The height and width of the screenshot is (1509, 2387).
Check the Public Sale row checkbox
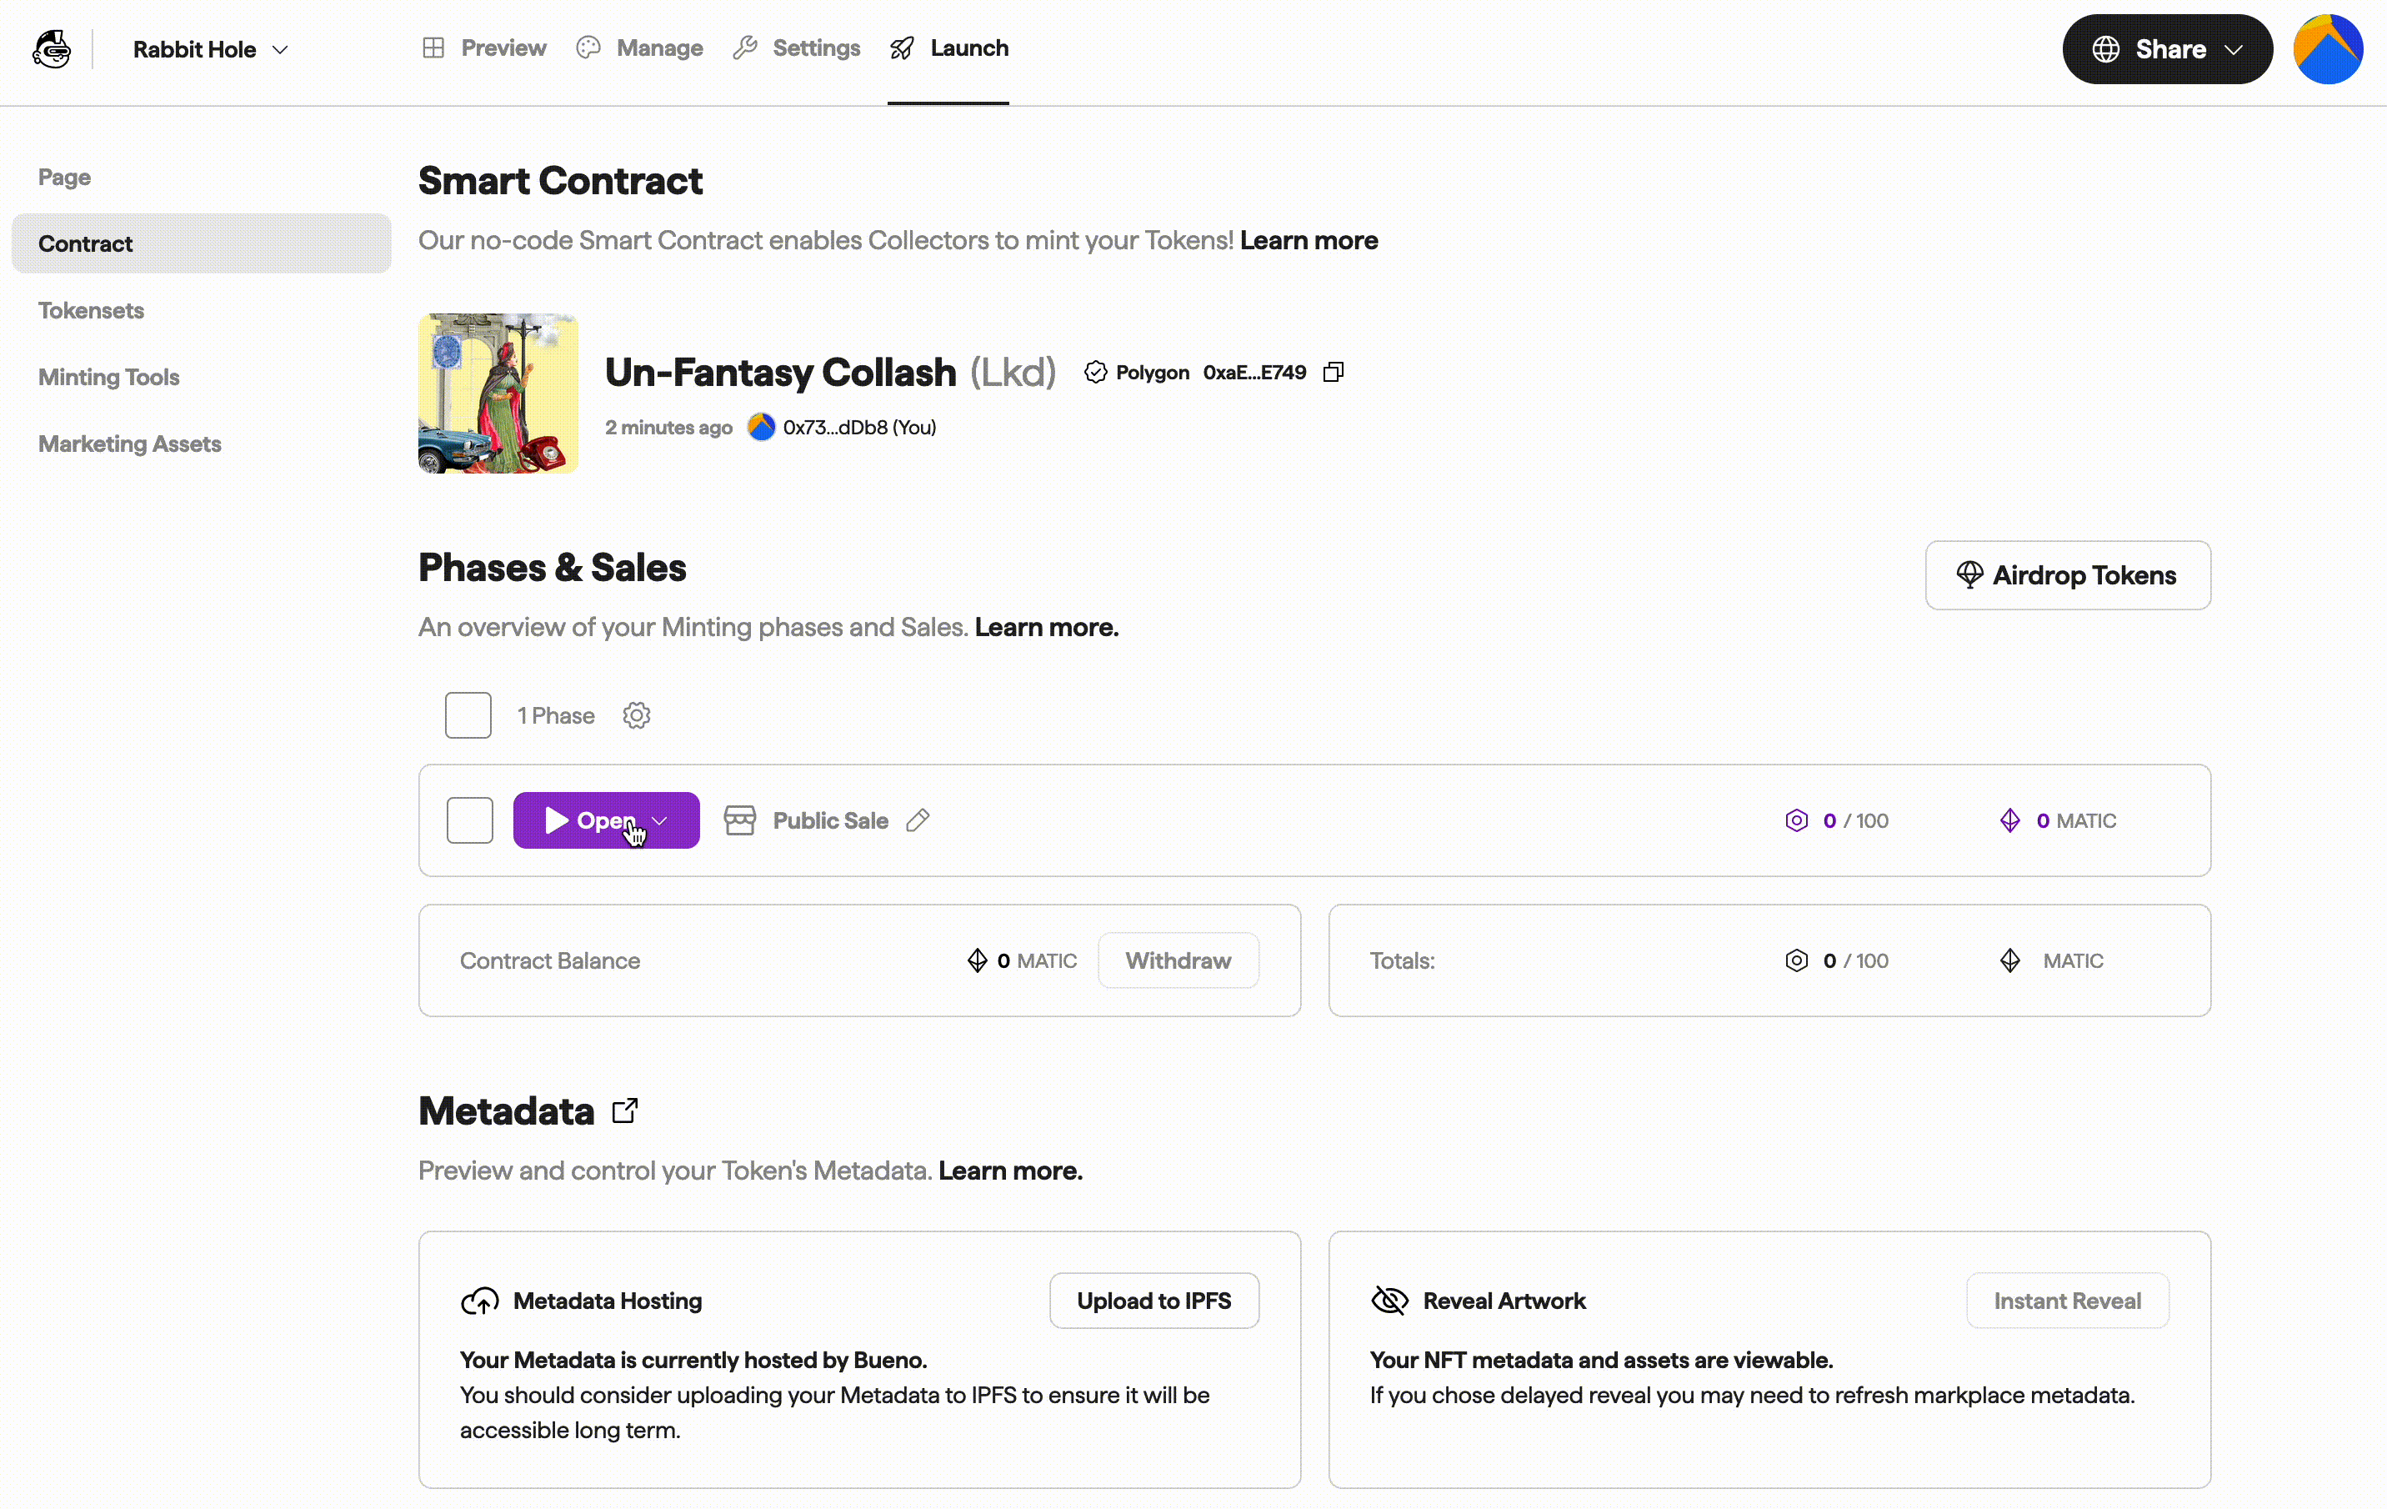pyautogui.click(x=470, y=820)
